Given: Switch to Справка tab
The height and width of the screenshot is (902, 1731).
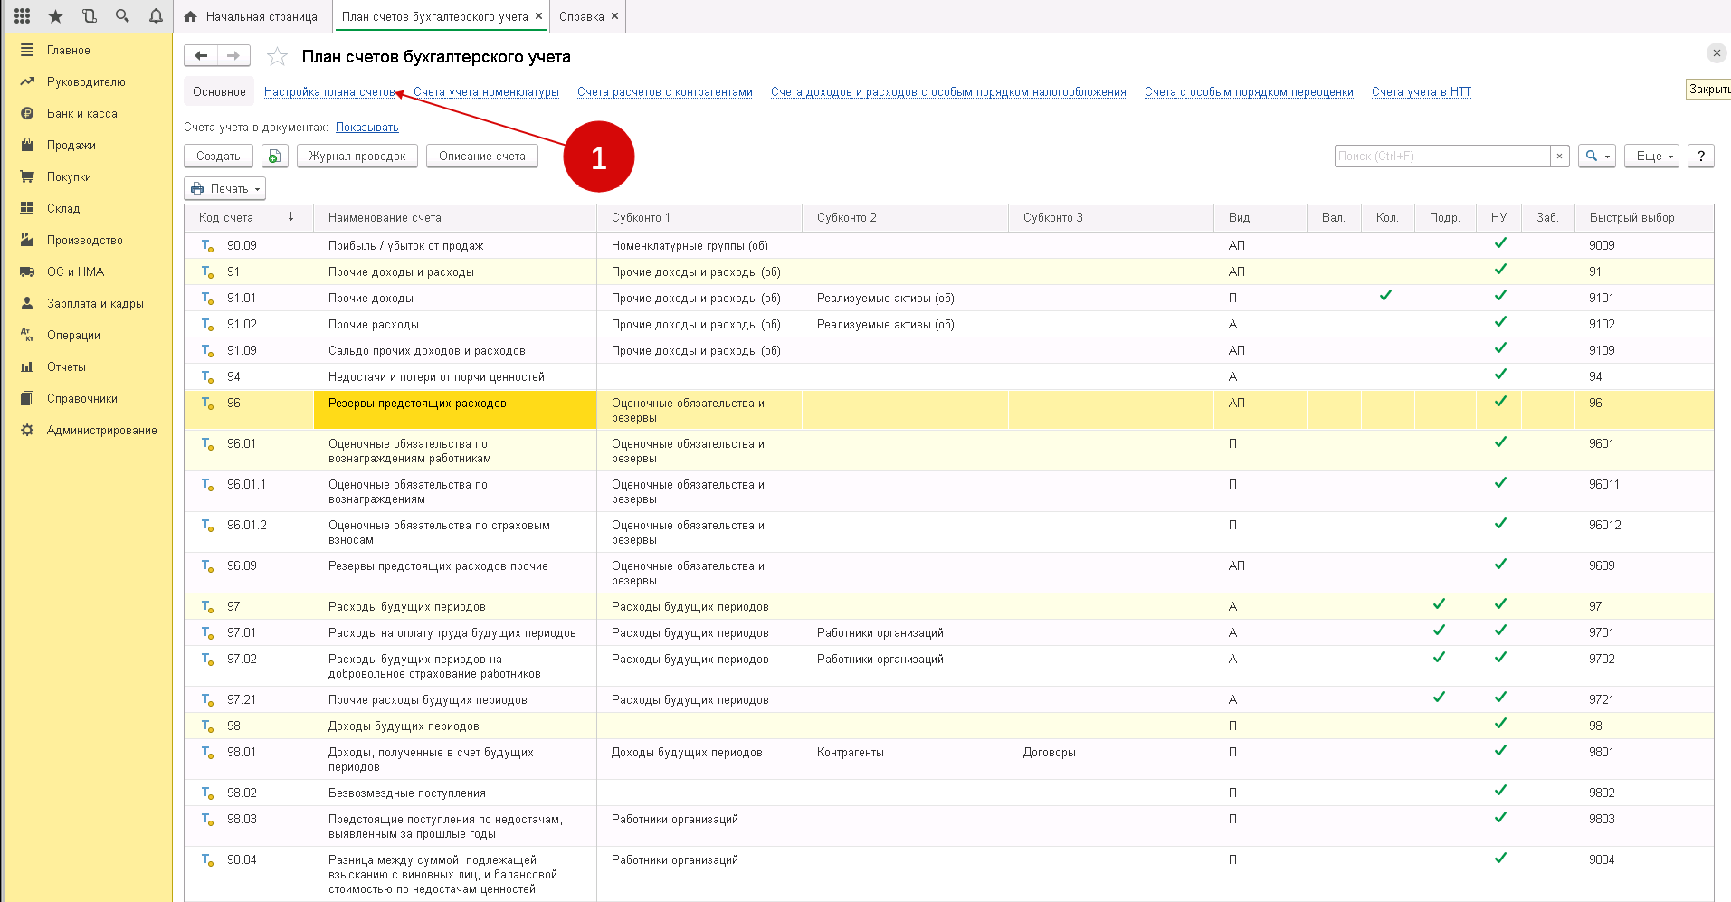Looking at the screenshot, I should pos(581,16).
